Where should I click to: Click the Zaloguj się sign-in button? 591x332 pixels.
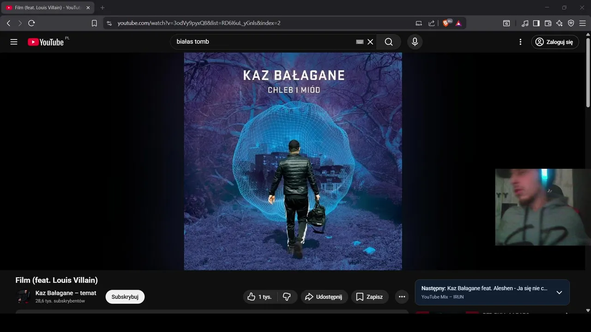(555, 42)
